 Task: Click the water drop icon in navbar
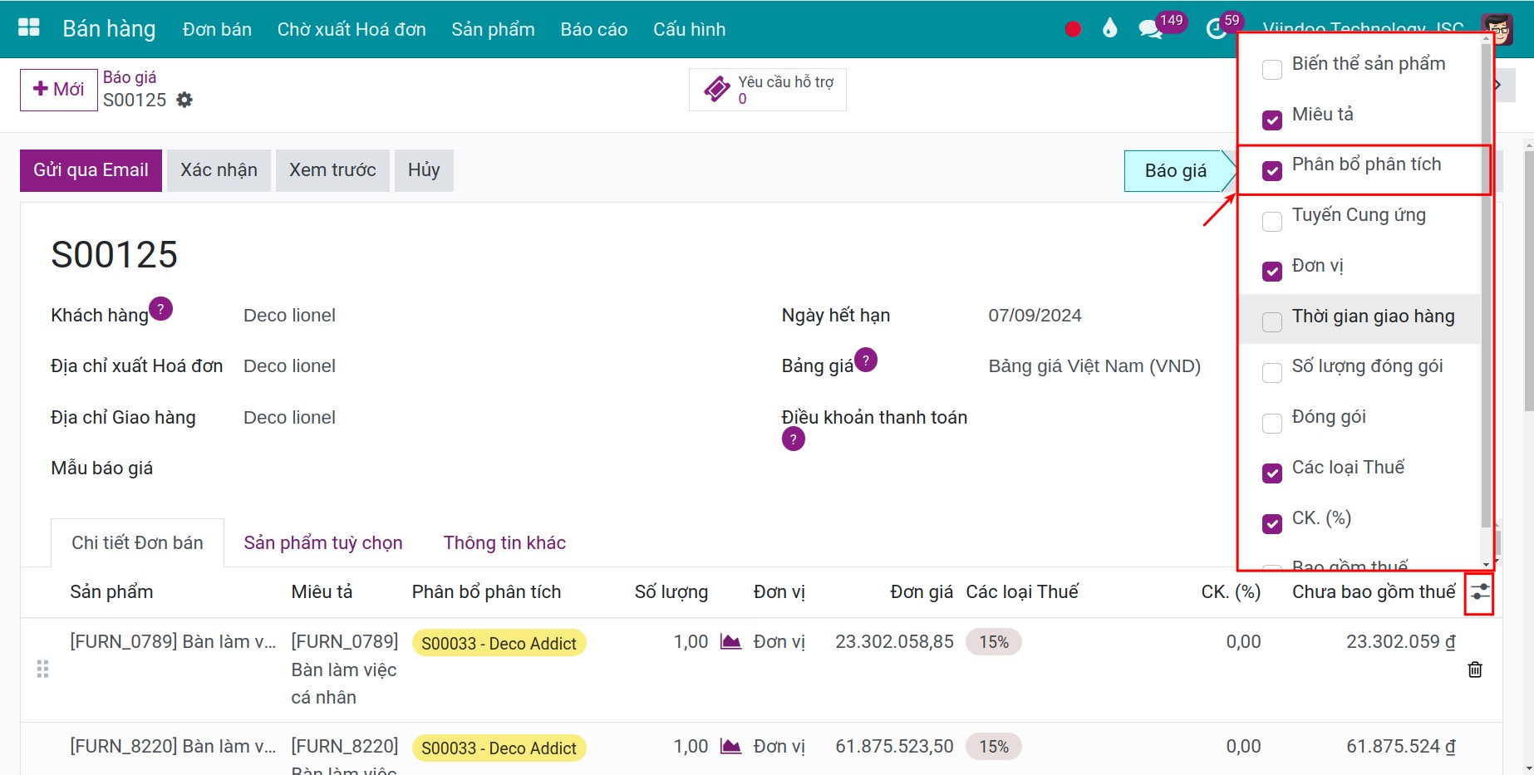[1110, 28]
